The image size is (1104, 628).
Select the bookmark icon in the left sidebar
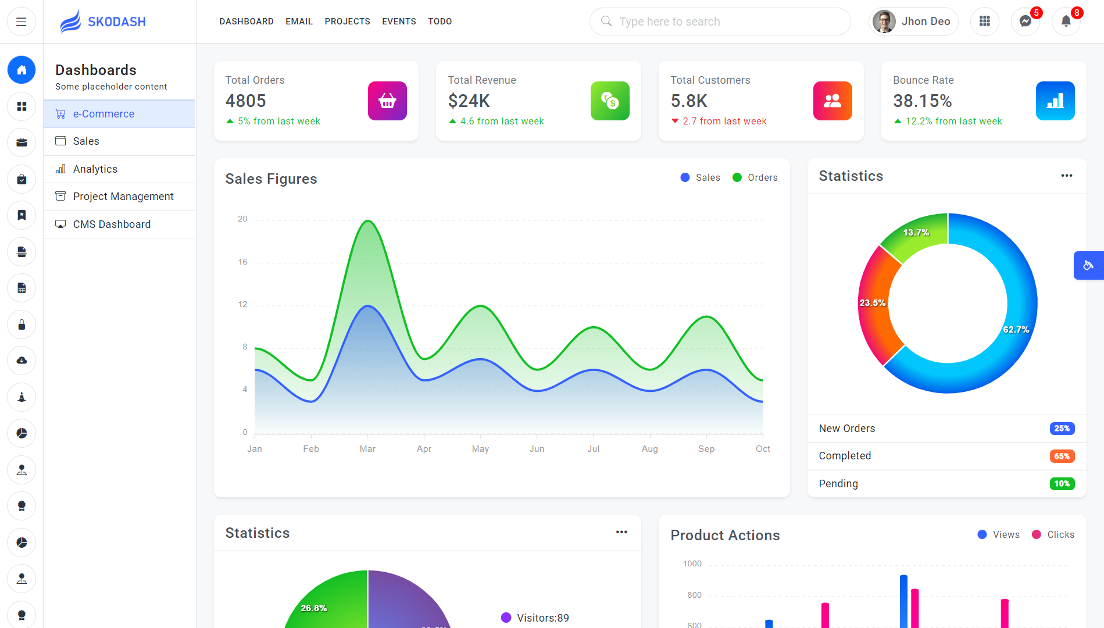(x=22, y=215)
